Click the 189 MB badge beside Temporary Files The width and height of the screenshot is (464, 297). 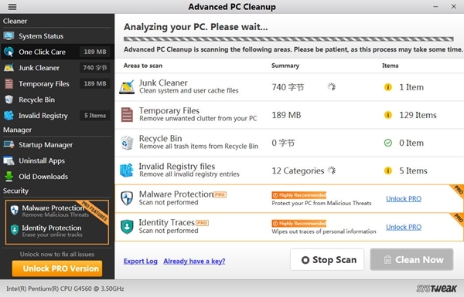(x=95, y=84)
